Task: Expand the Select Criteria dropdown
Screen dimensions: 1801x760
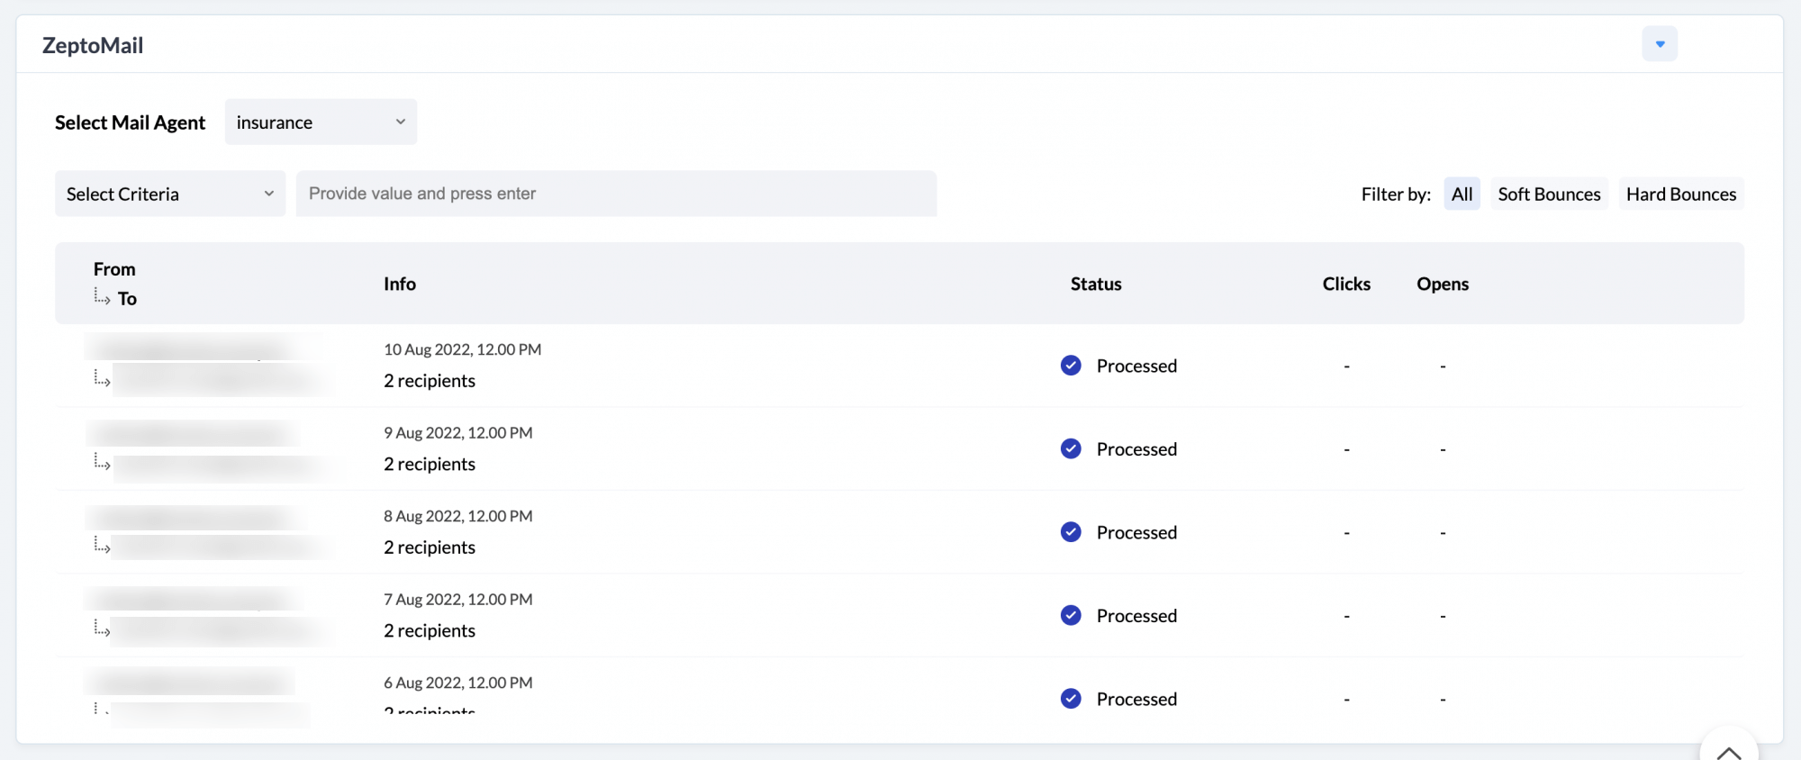Action: [169, 195]
